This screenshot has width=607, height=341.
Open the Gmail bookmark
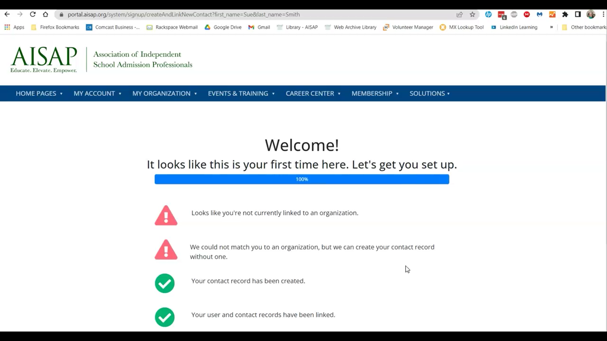259,27
